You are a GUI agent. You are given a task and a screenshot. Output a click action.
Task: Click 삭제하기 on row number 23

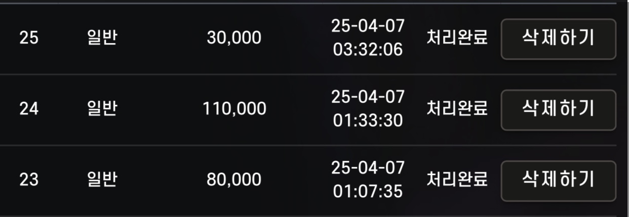(559, 181)
